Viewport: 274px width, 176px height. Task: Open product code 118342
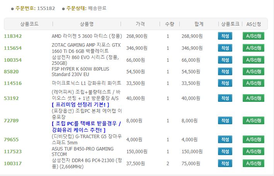tap(13, 36)
